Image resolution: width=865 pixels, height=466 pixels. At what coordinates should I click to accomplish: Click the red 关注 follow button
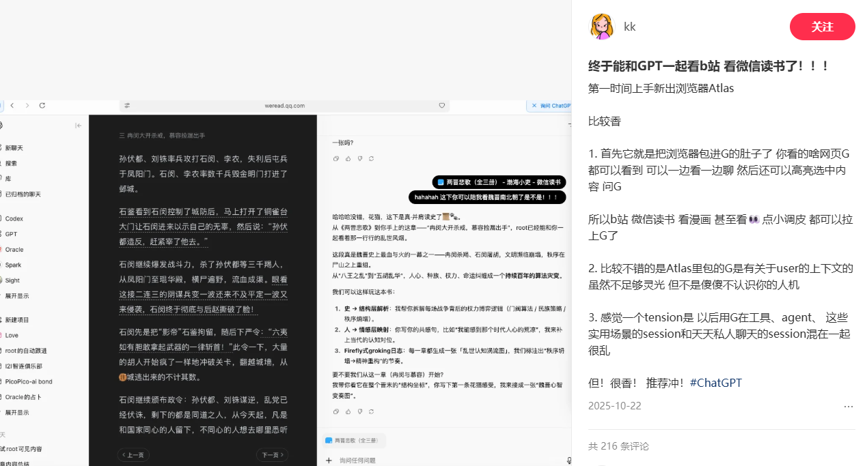coord(822,27)
